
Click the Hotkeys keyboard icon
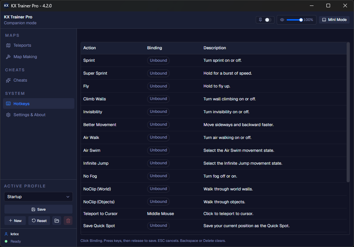coord(8,104)
